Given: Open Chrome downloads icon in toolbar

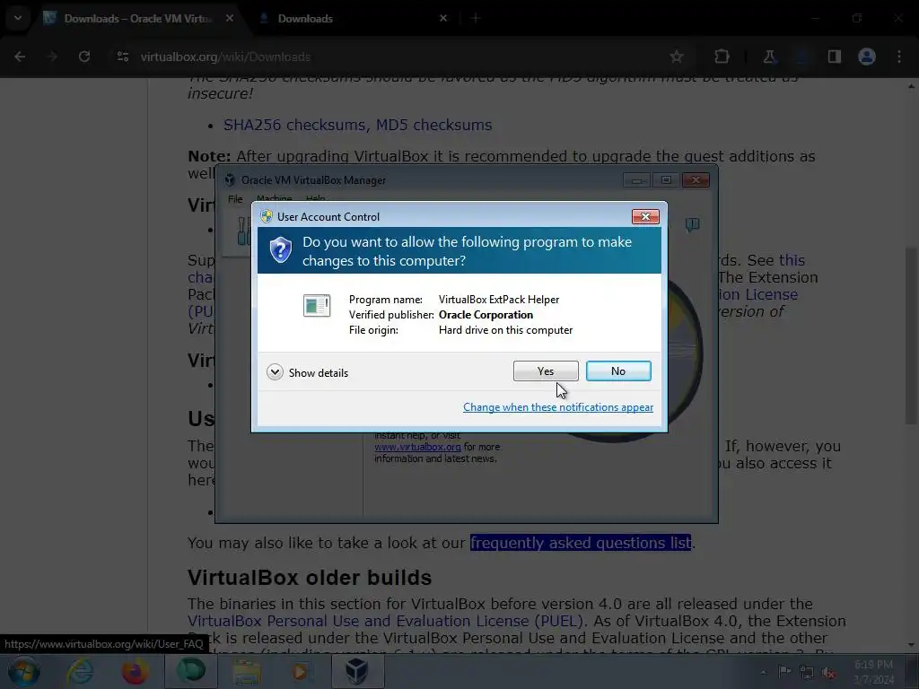Looking at the screenshot, I should tap(801, 57).
